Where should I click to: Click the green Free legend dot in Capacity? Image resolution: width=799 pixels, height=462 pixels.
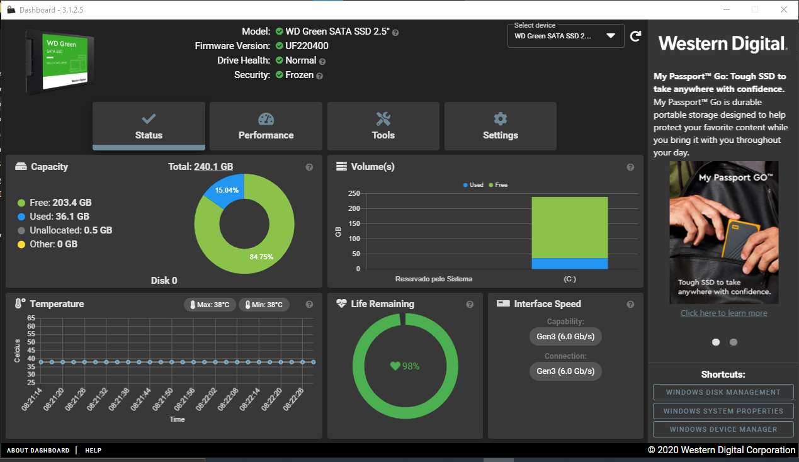[21, 203]
